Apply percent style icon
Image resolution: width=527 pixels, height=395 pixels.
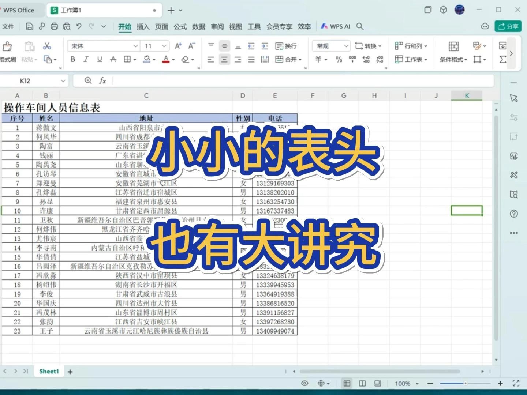[339, 59]
